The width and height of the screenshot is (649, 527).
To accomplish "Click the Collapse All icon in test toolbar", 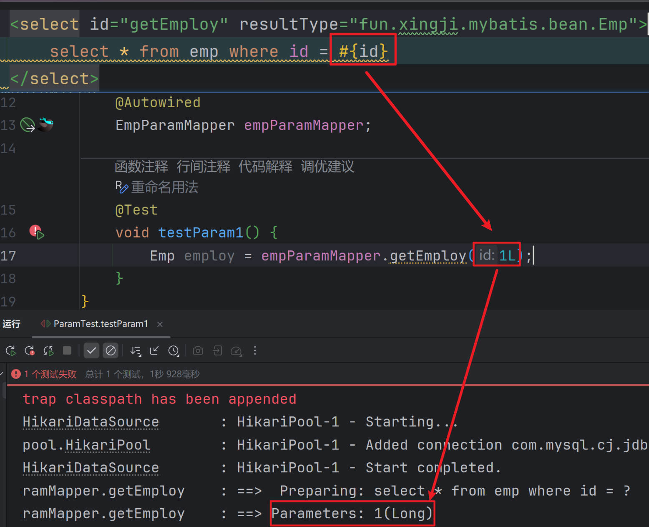I will point(154,351).
